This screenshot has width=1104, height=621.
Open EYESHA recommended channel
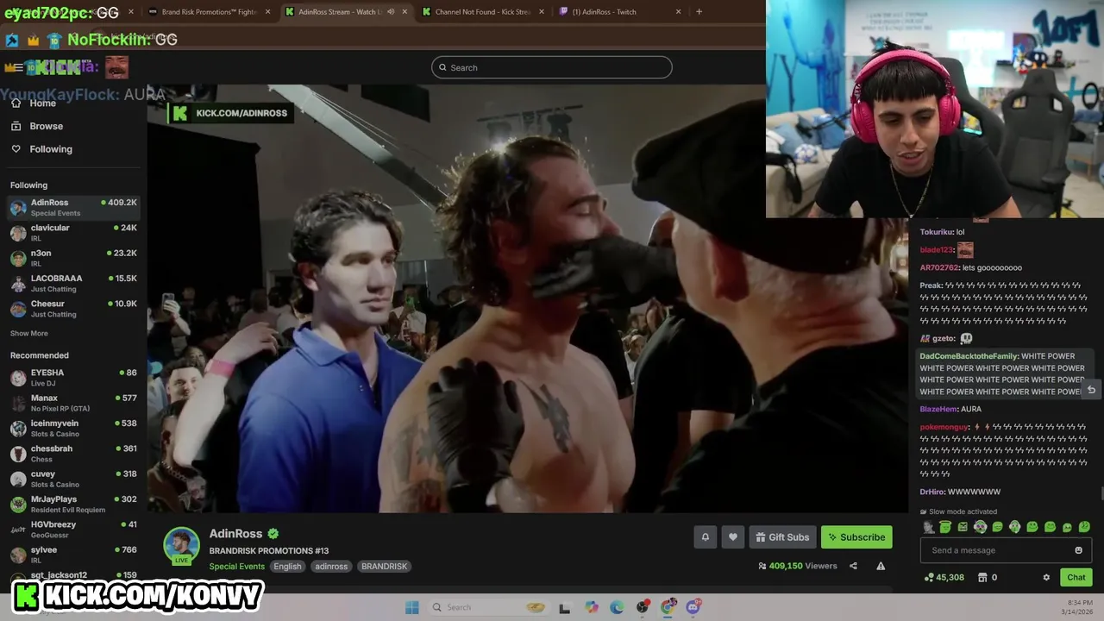click(x=73, y=377)
